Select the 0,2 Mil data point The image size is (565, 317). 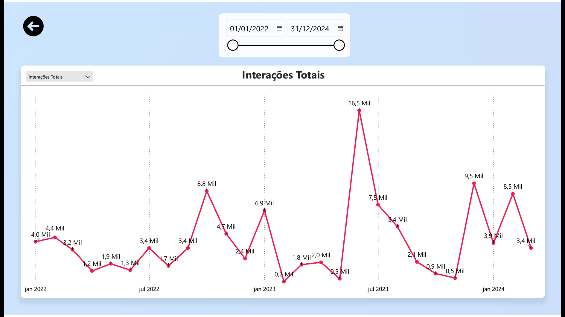tap(284, 281)
